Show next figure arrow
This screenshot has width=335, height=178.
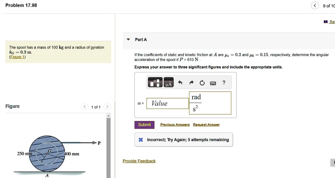pos(107,107)
